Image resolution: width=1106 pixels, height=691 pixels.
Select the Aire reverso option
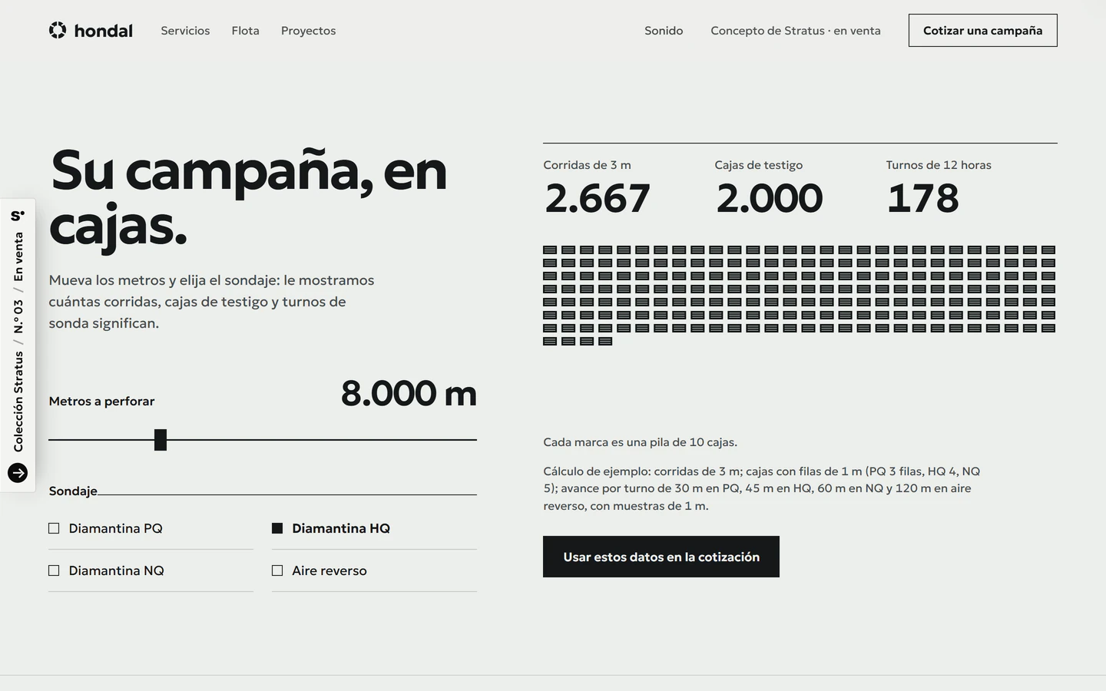(x=374, y=570)
